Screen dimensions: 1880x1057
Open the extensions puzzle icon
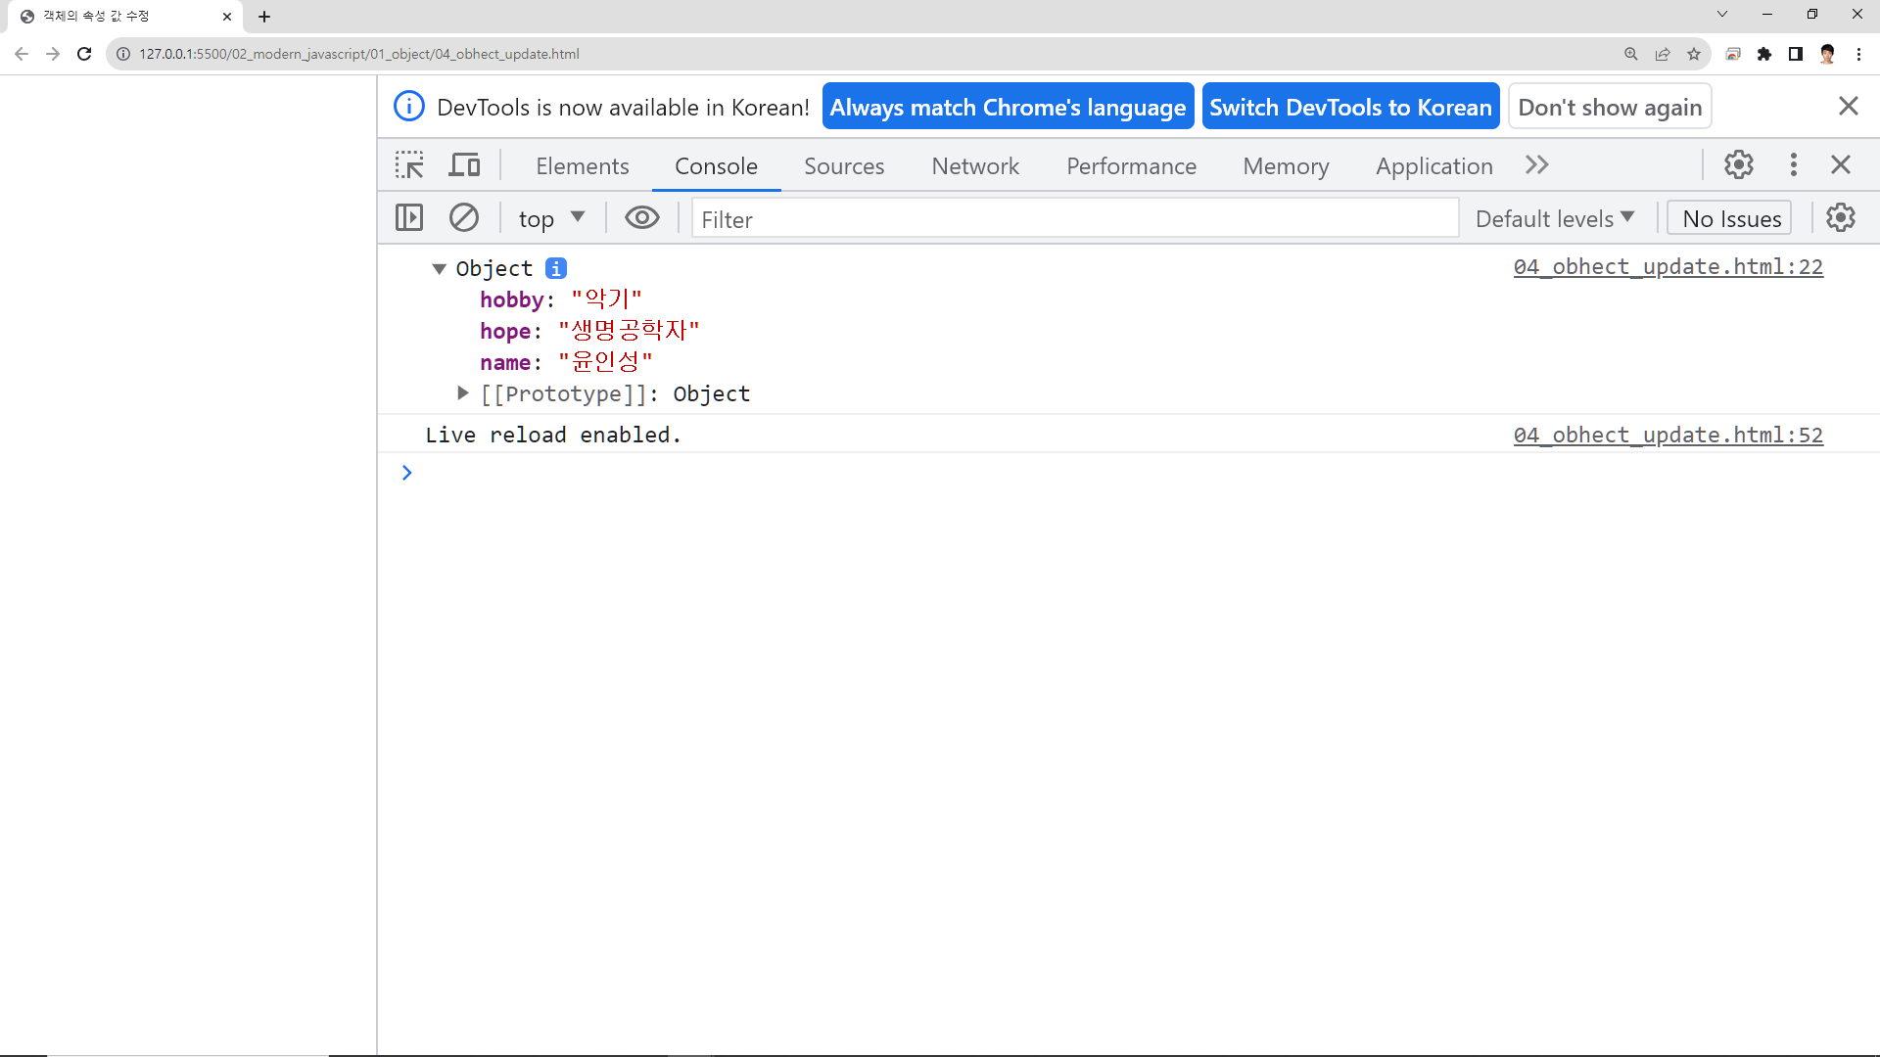[1764, 54]
